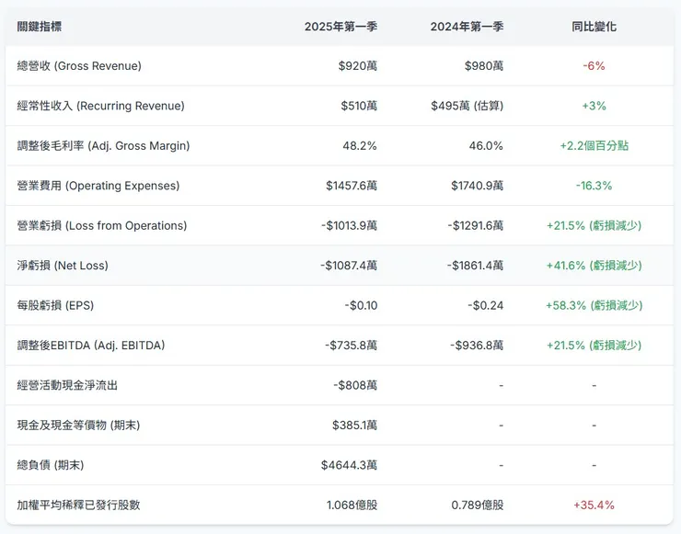Screen dimensions: 681x534
Task: Select the 調整後EBITDA (Adj. EBITDA) label
Action: [x=91, y=346]
